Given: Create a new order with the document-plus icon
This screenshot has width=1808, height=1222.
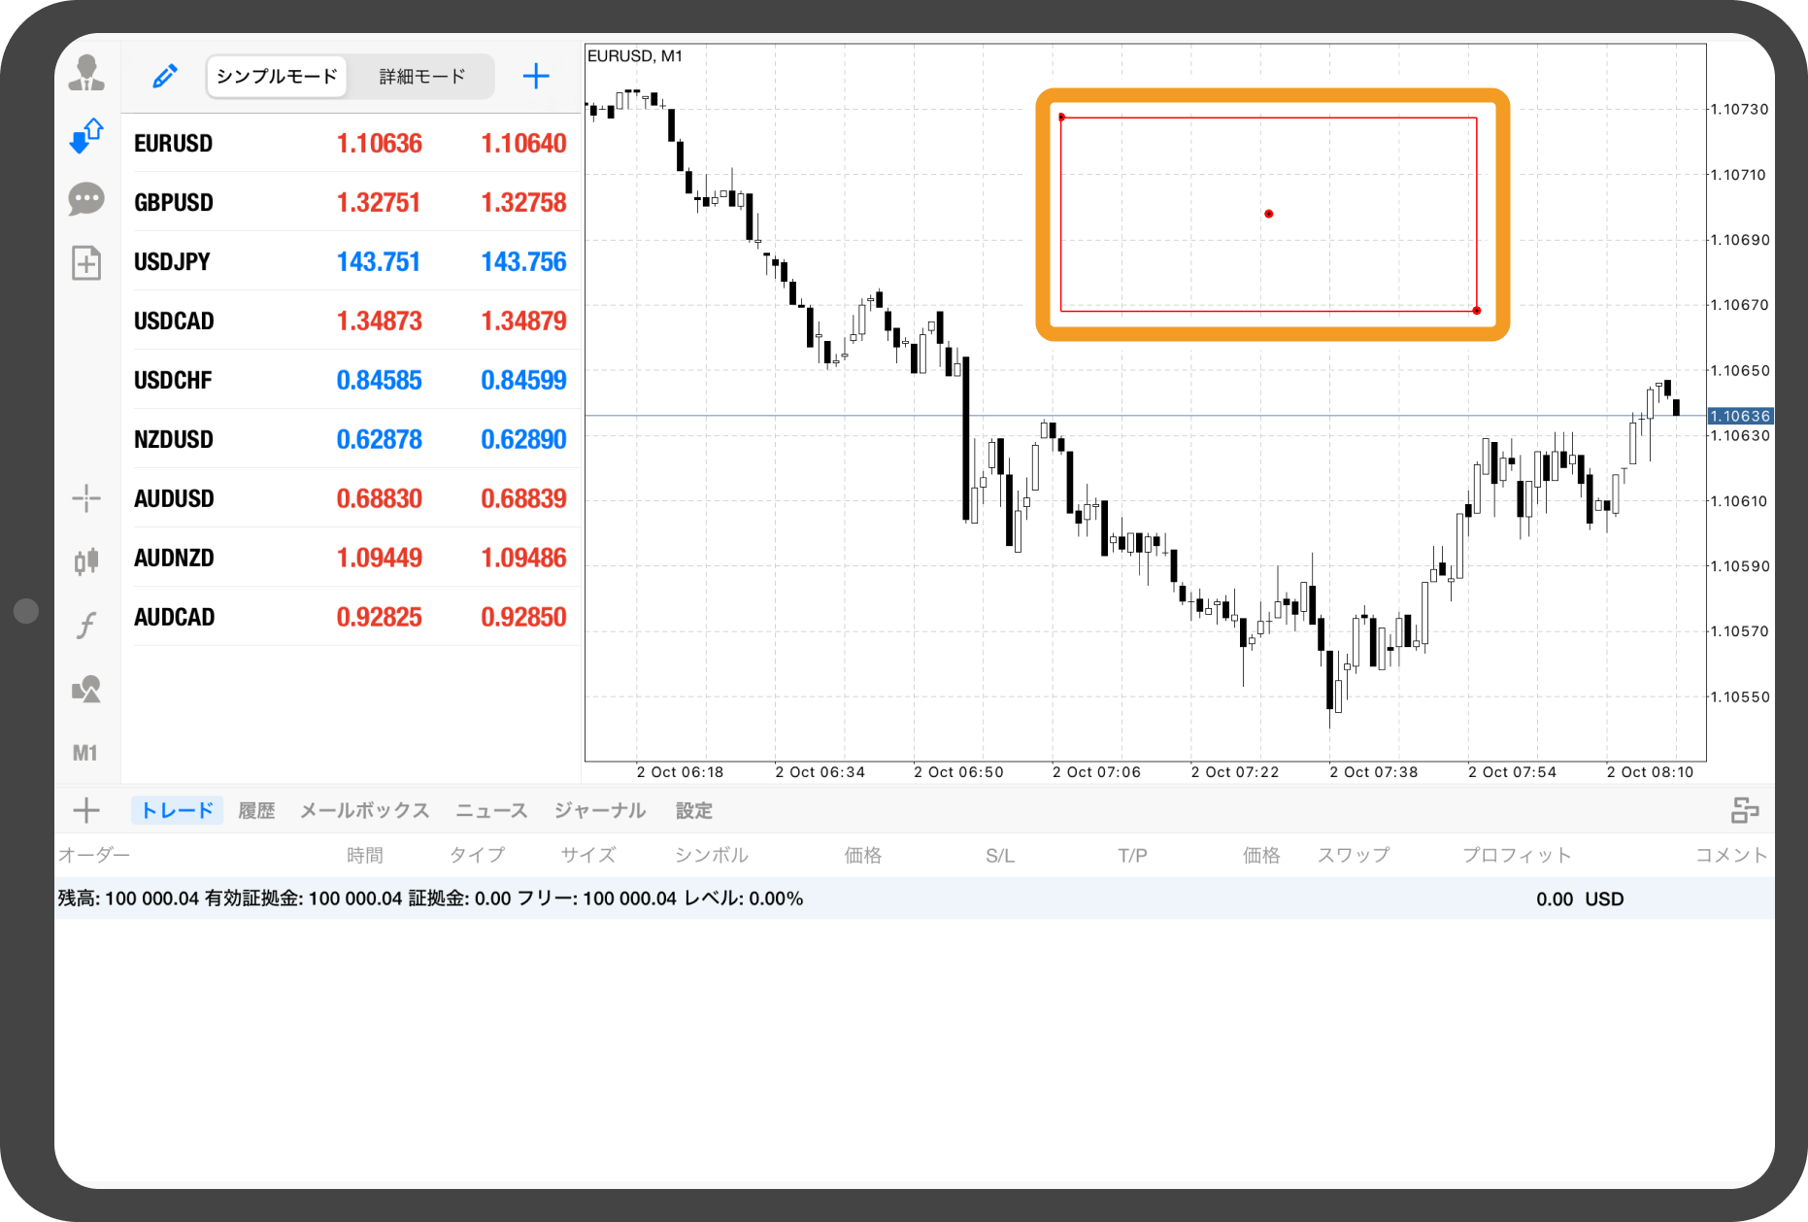Looking at the screenshot, I should [x=86, y=262].
